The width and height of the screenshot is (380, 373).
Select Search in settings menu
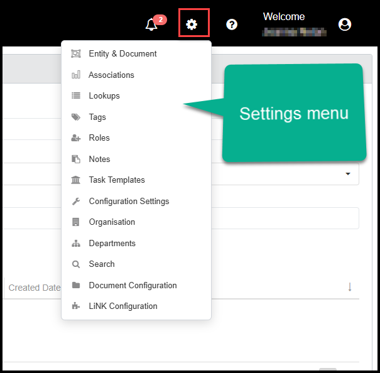(102, 264)
